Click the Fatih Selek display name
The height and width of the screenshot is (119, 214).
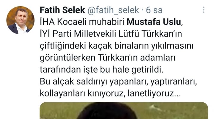[62, 10]
